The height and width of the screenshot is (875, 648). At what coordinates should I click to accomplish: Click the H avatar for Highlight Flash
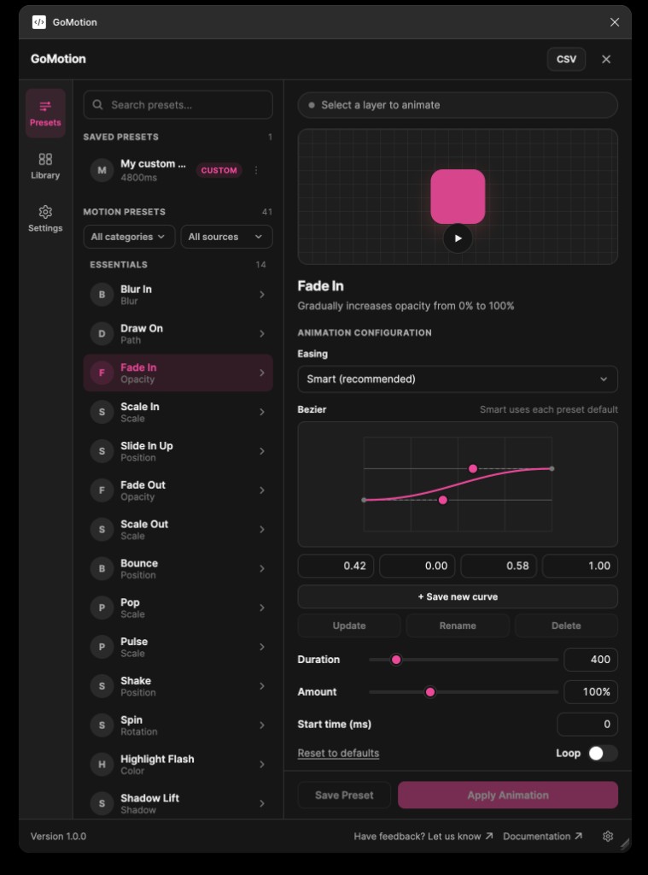[102, 765]
